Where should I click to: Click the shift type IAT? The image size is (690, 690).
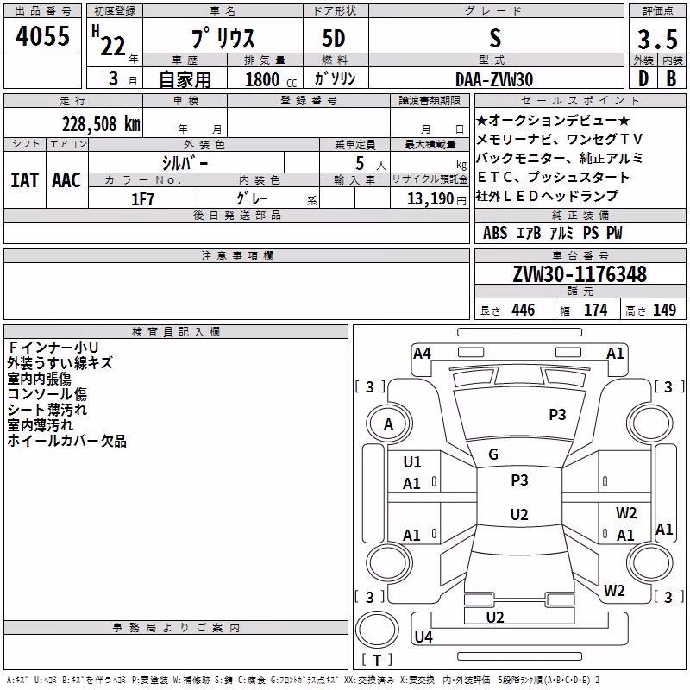coord(25,180)
